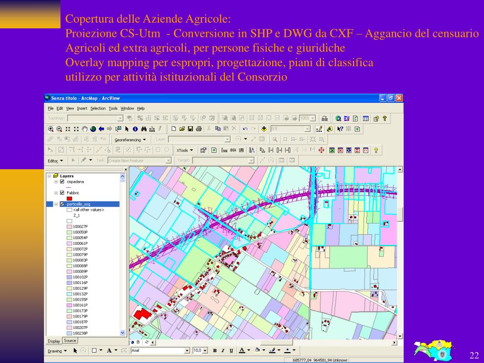Open the Drawing dropdown menu
Image resolution: width=484 pixels, height=363 pixels.
coord(57,351)
